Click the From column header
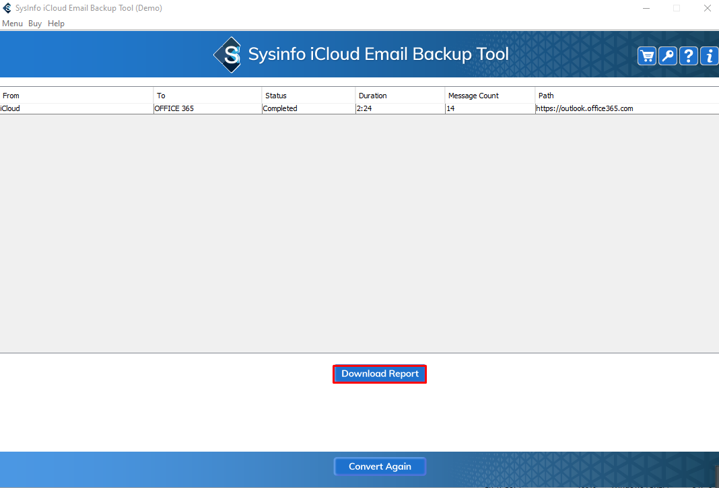This screenshot has height=488, width=719. coord(11,96)
